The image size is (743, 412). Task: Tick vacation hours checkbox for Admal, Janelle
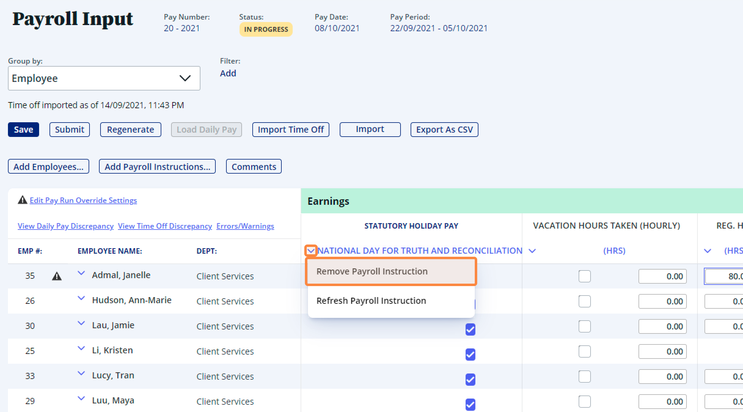pyautogui.click(x=584, y=276)
